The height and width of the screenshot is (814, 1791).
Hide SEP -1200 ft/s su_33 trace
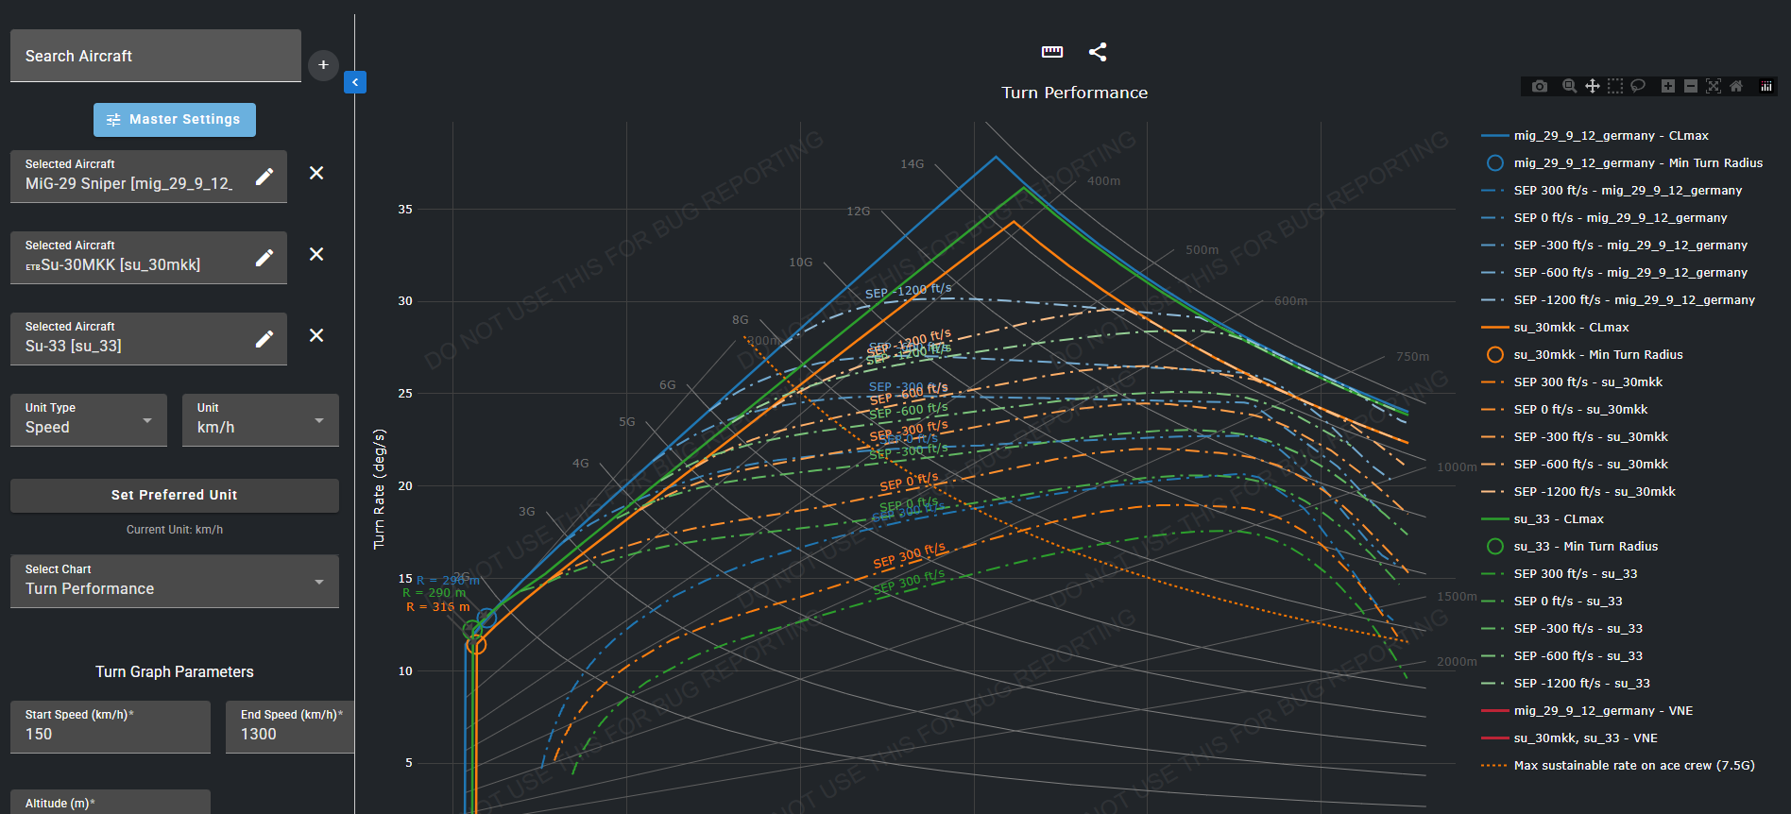(1567, 684)
